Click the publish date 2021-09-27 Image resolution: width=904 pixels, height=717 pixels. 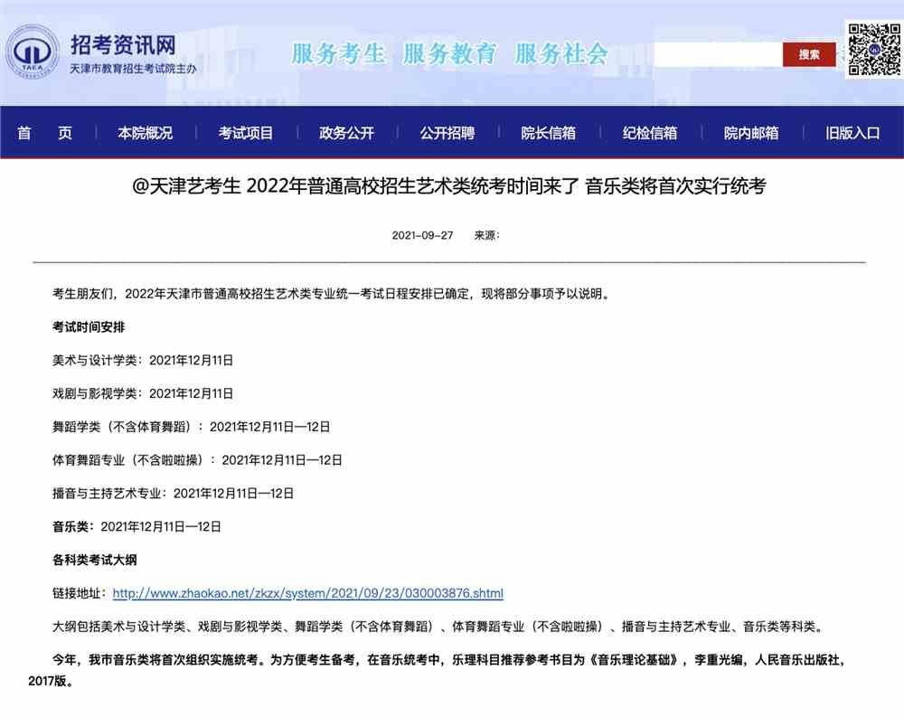click(x=422, y=235)
